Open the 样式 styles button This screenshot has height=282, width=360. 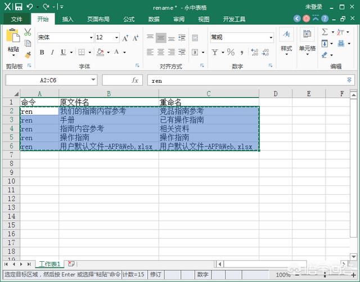286,42
